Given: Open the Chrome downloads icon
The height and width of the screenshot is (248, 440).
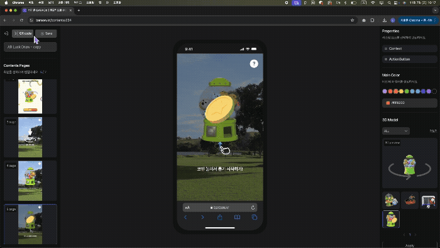Looking at the screenshot, I should (x=385, y=20).
